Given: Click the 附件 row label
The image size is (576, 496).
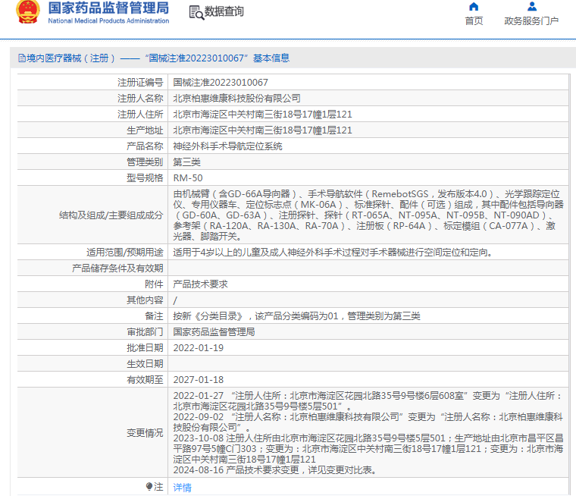Looking at the screenshot, I should pos(154,284).
